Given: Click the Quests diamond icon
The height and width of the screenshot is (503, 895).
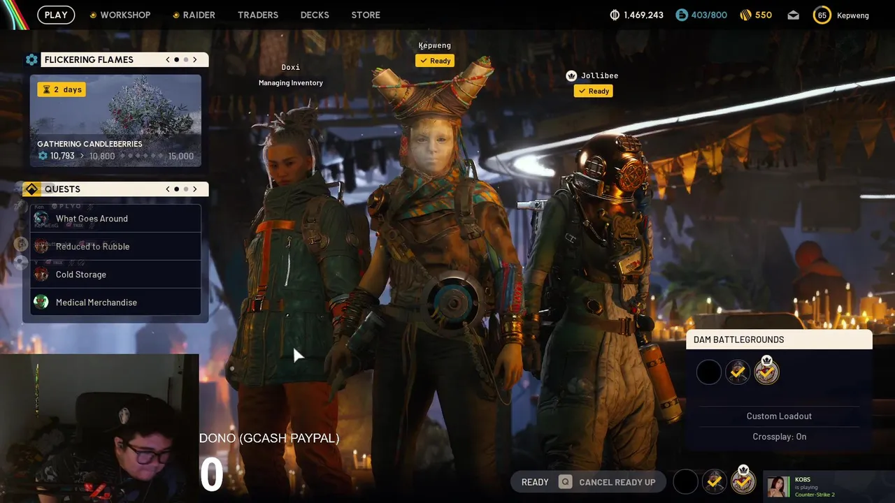Looking at the screenshot, I should click(31, 189).
